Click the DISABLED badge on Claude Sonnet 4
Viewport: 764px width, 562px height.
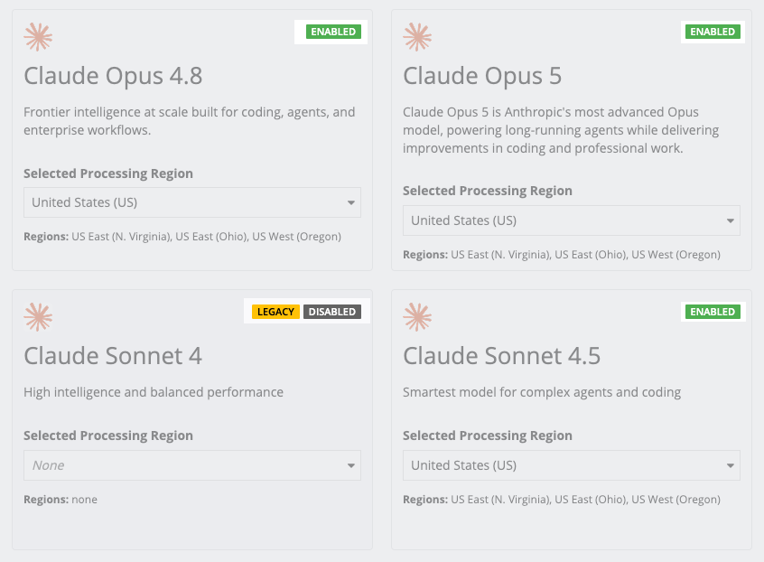point(331,312)
